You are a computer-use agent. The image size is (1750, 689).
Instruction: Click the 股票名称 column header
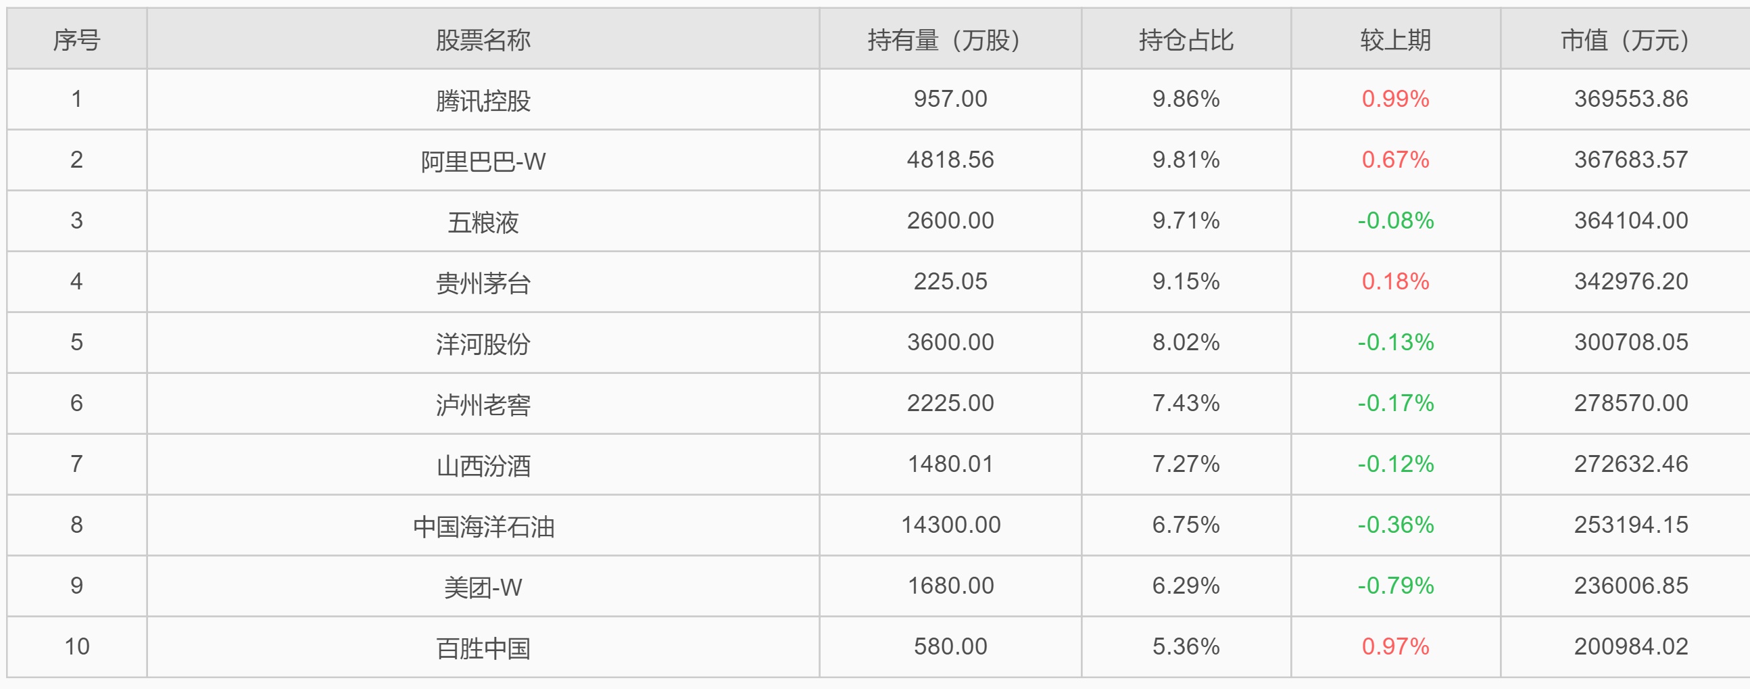tap(483, 40)
